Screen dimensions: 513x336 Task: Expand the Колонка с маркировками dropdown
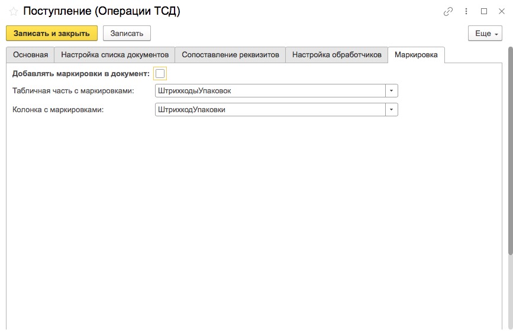391,110
